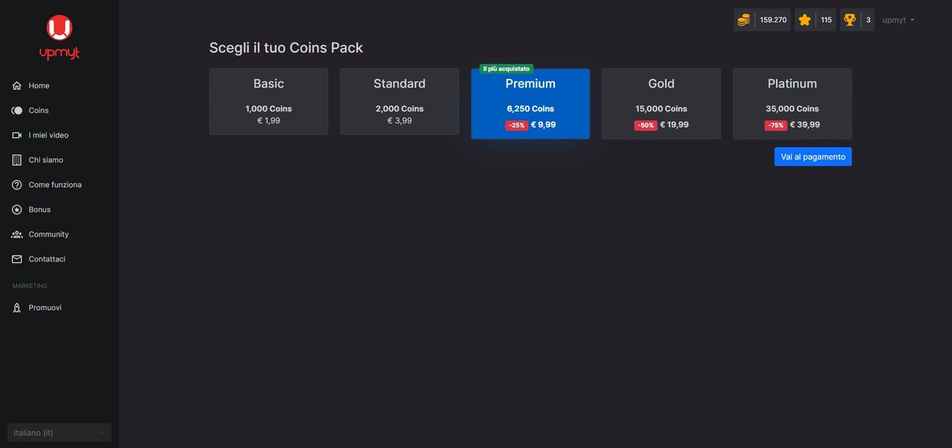952x448 pixels.
Task: Select the Basic coins pack
Action: [x=268, y=103]
